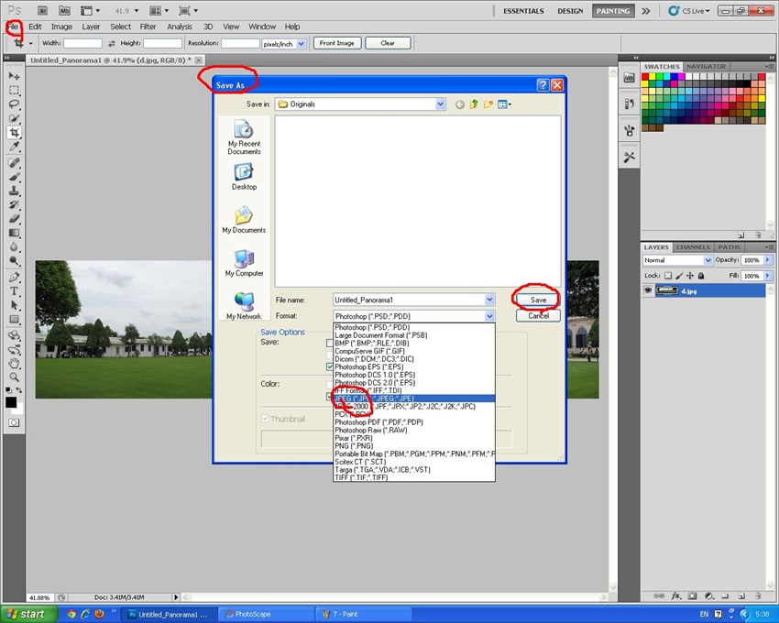Viewport: 779px width, 623px height.
Task: Toggle visibility of d.jpg layer
Action: 648,290
